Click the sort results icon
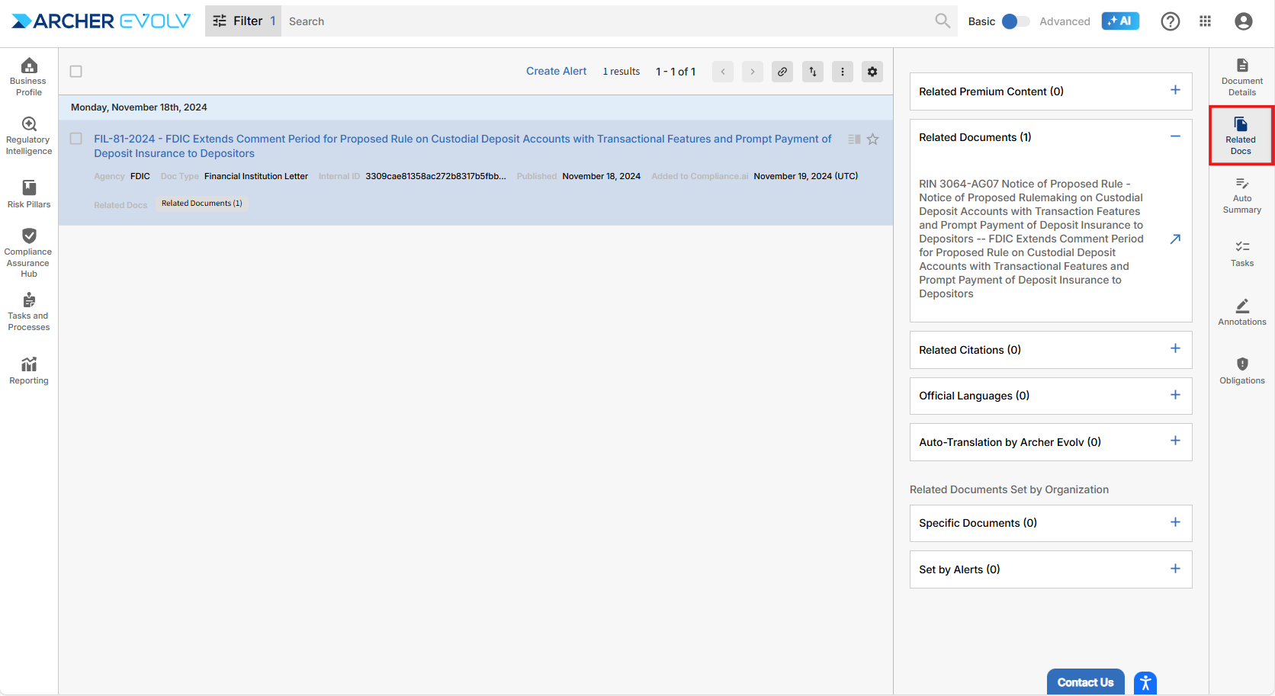 click(x=813, y=72)
